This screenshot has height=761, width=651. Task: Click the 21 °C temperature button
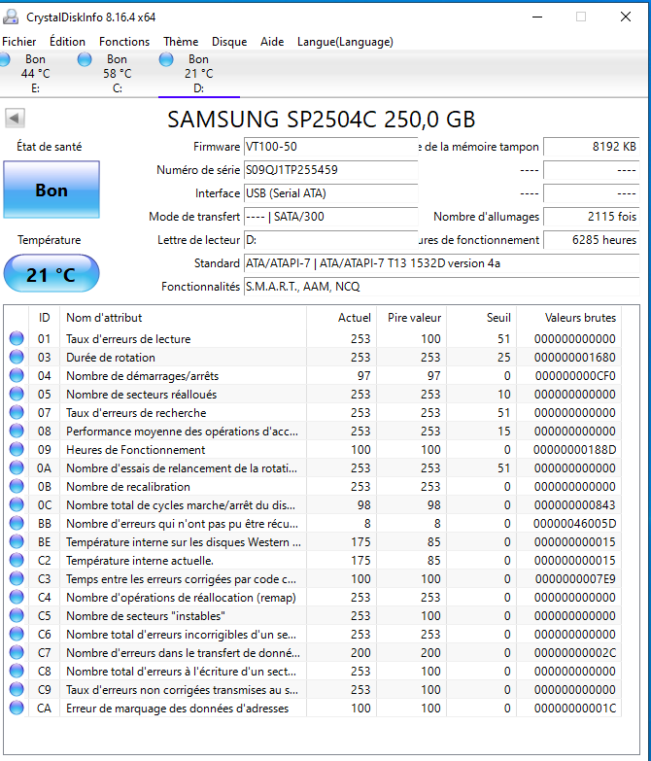point(51,275)
